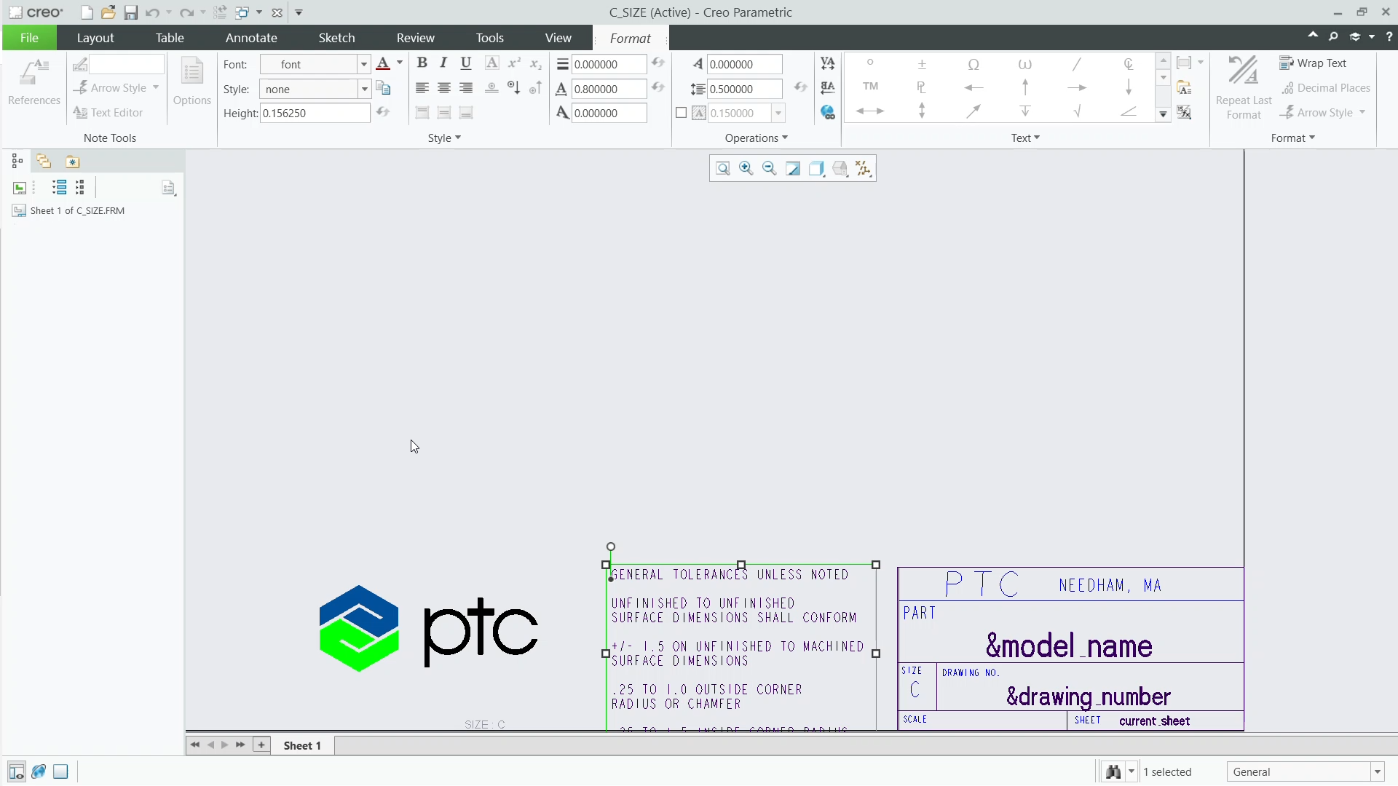Expand the Text group menu
The height and width of the screenshot is (786, 1398).
pyautogui.click(x=1025, y=138)
